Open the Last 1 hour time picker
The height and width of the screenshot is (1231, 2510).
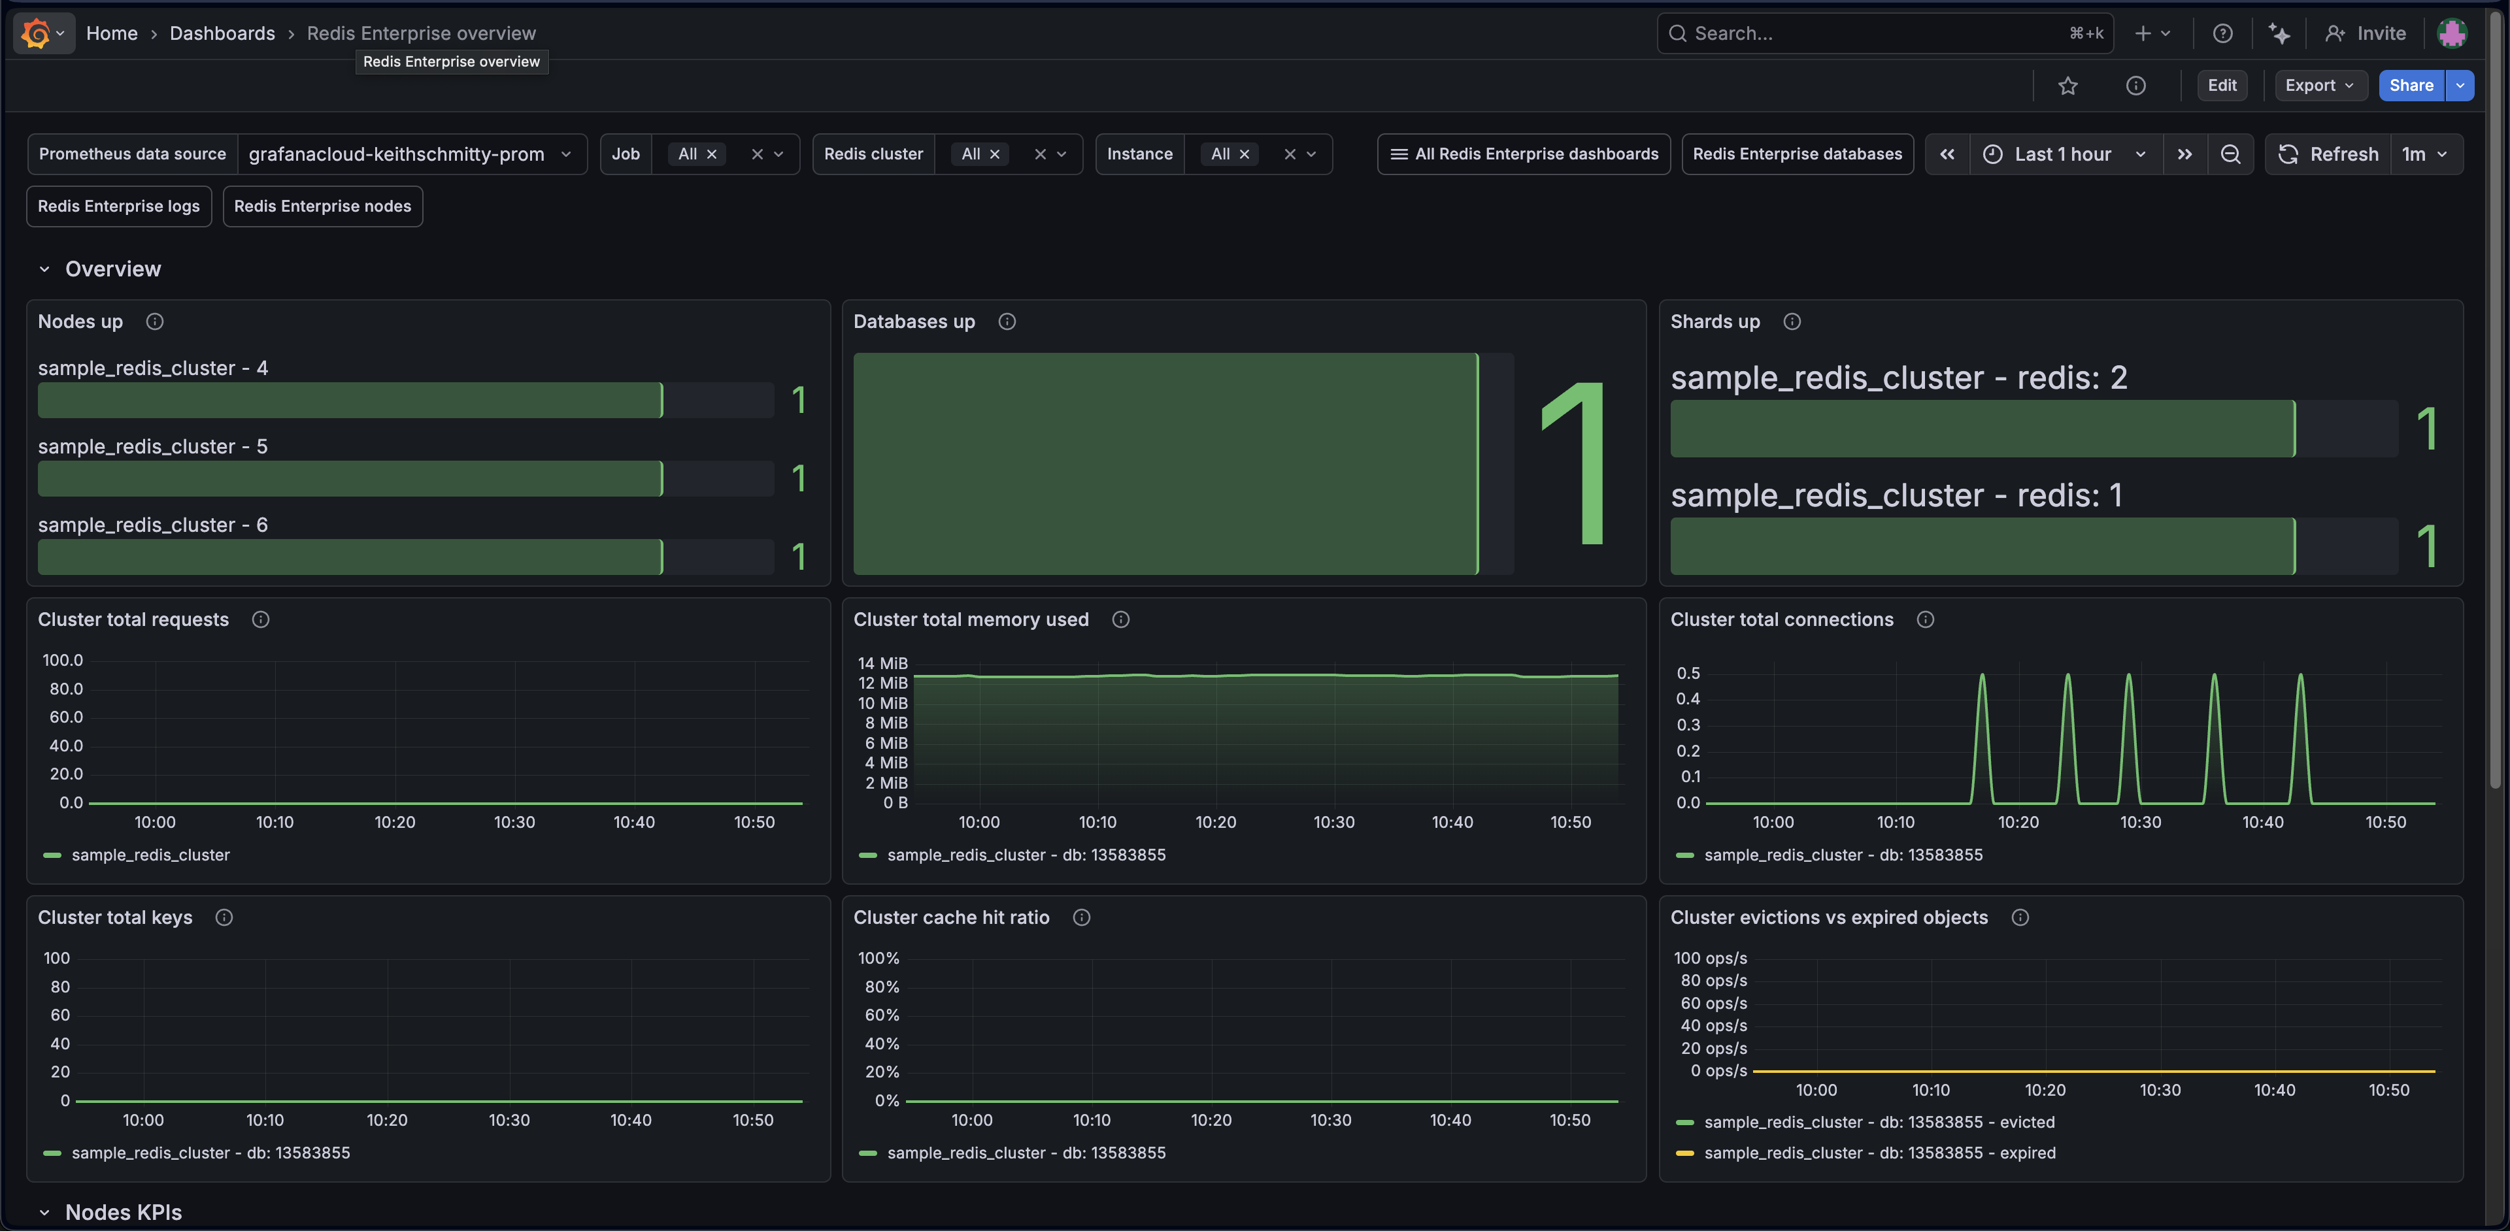tap(2065, 154)
